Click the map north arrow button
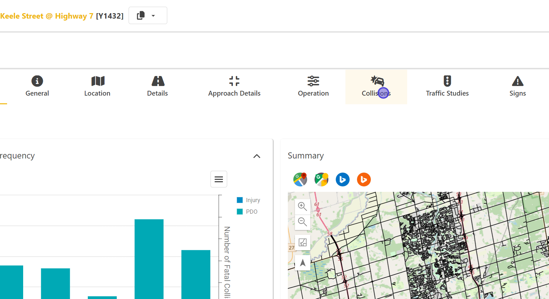549x299 pixels. point(302,263)
